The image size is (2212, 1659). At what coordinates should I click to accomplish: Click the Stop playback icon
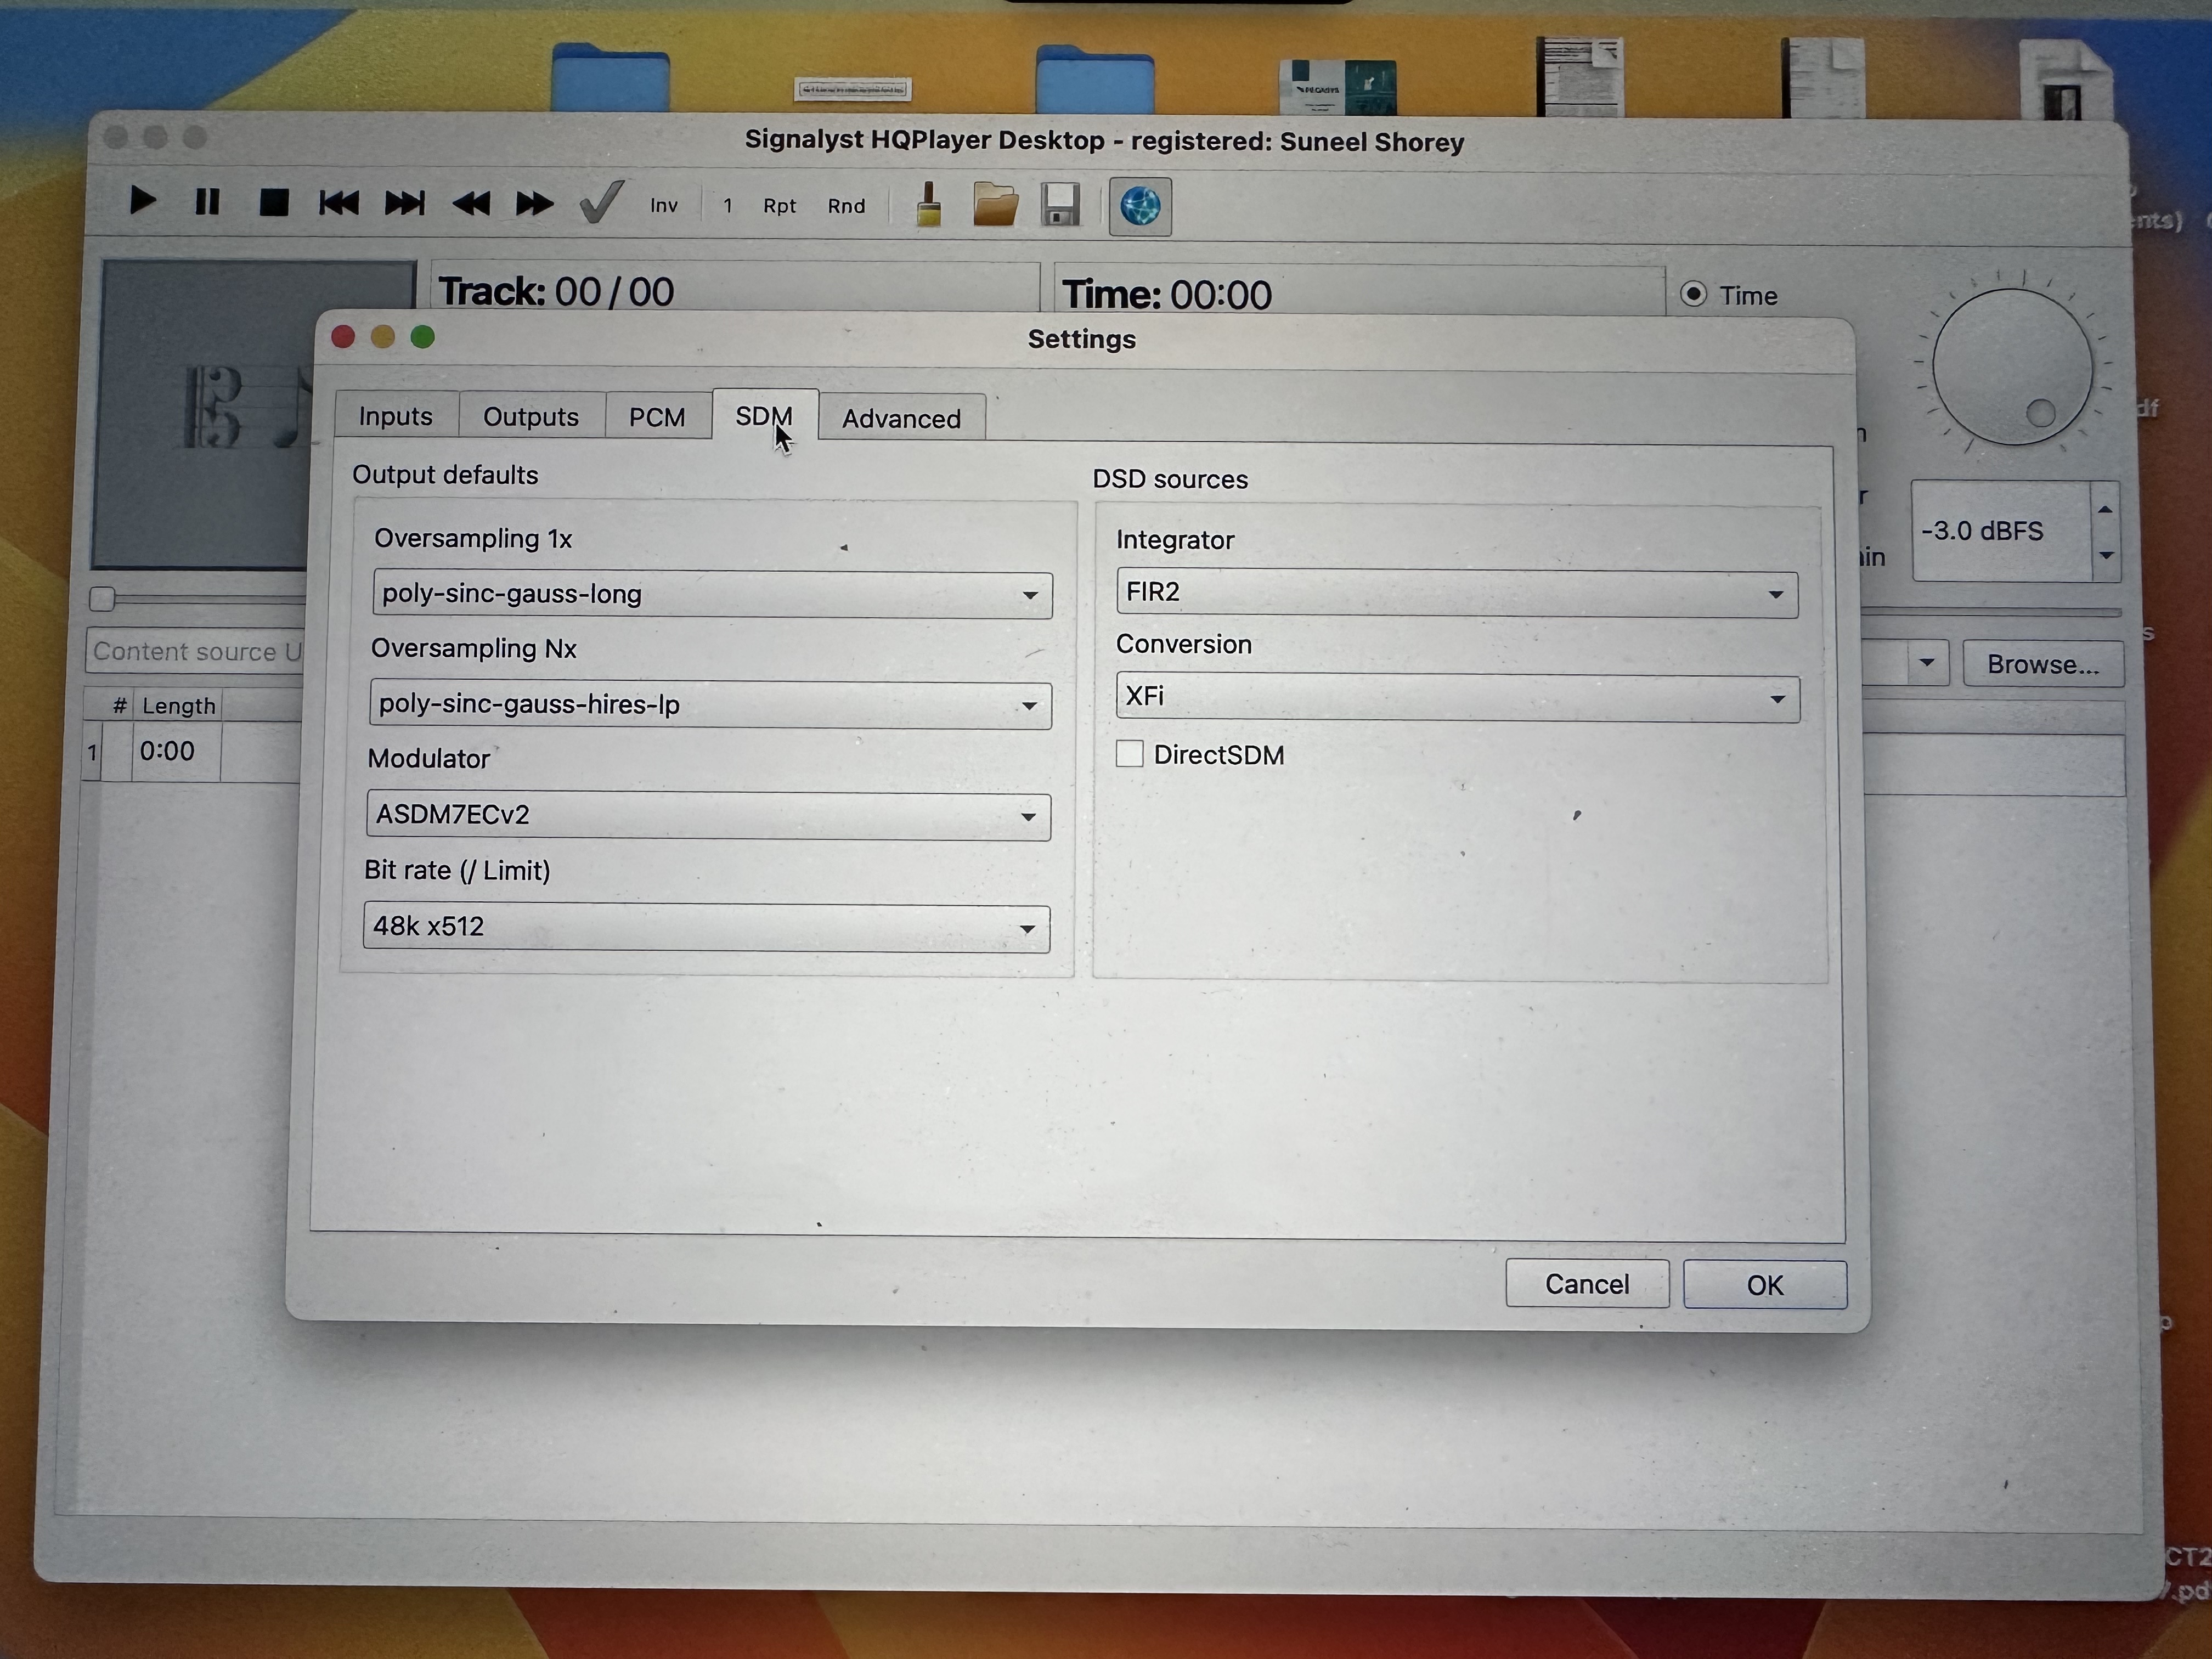click(273, 203)
